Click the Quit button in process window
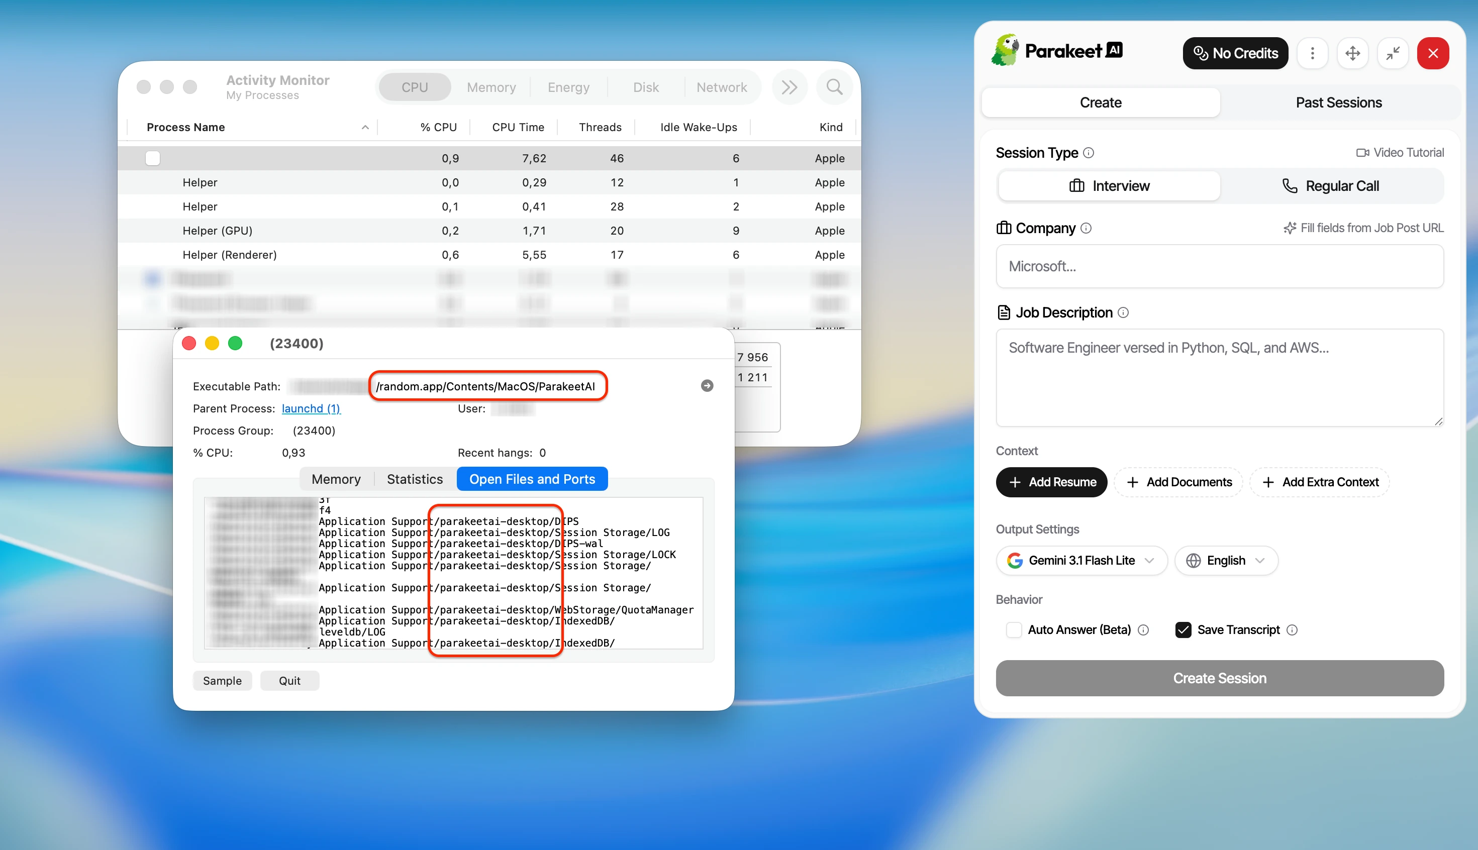1478x850 pixels. [x=289, y=681]
